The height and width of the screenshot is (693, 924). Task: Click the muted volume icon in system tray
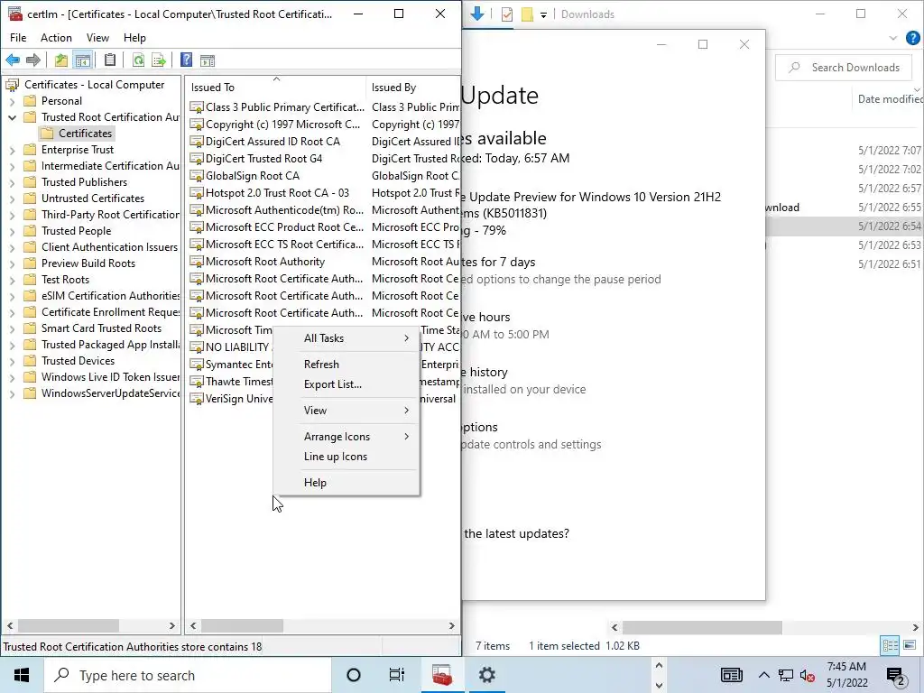pos(808,675)
